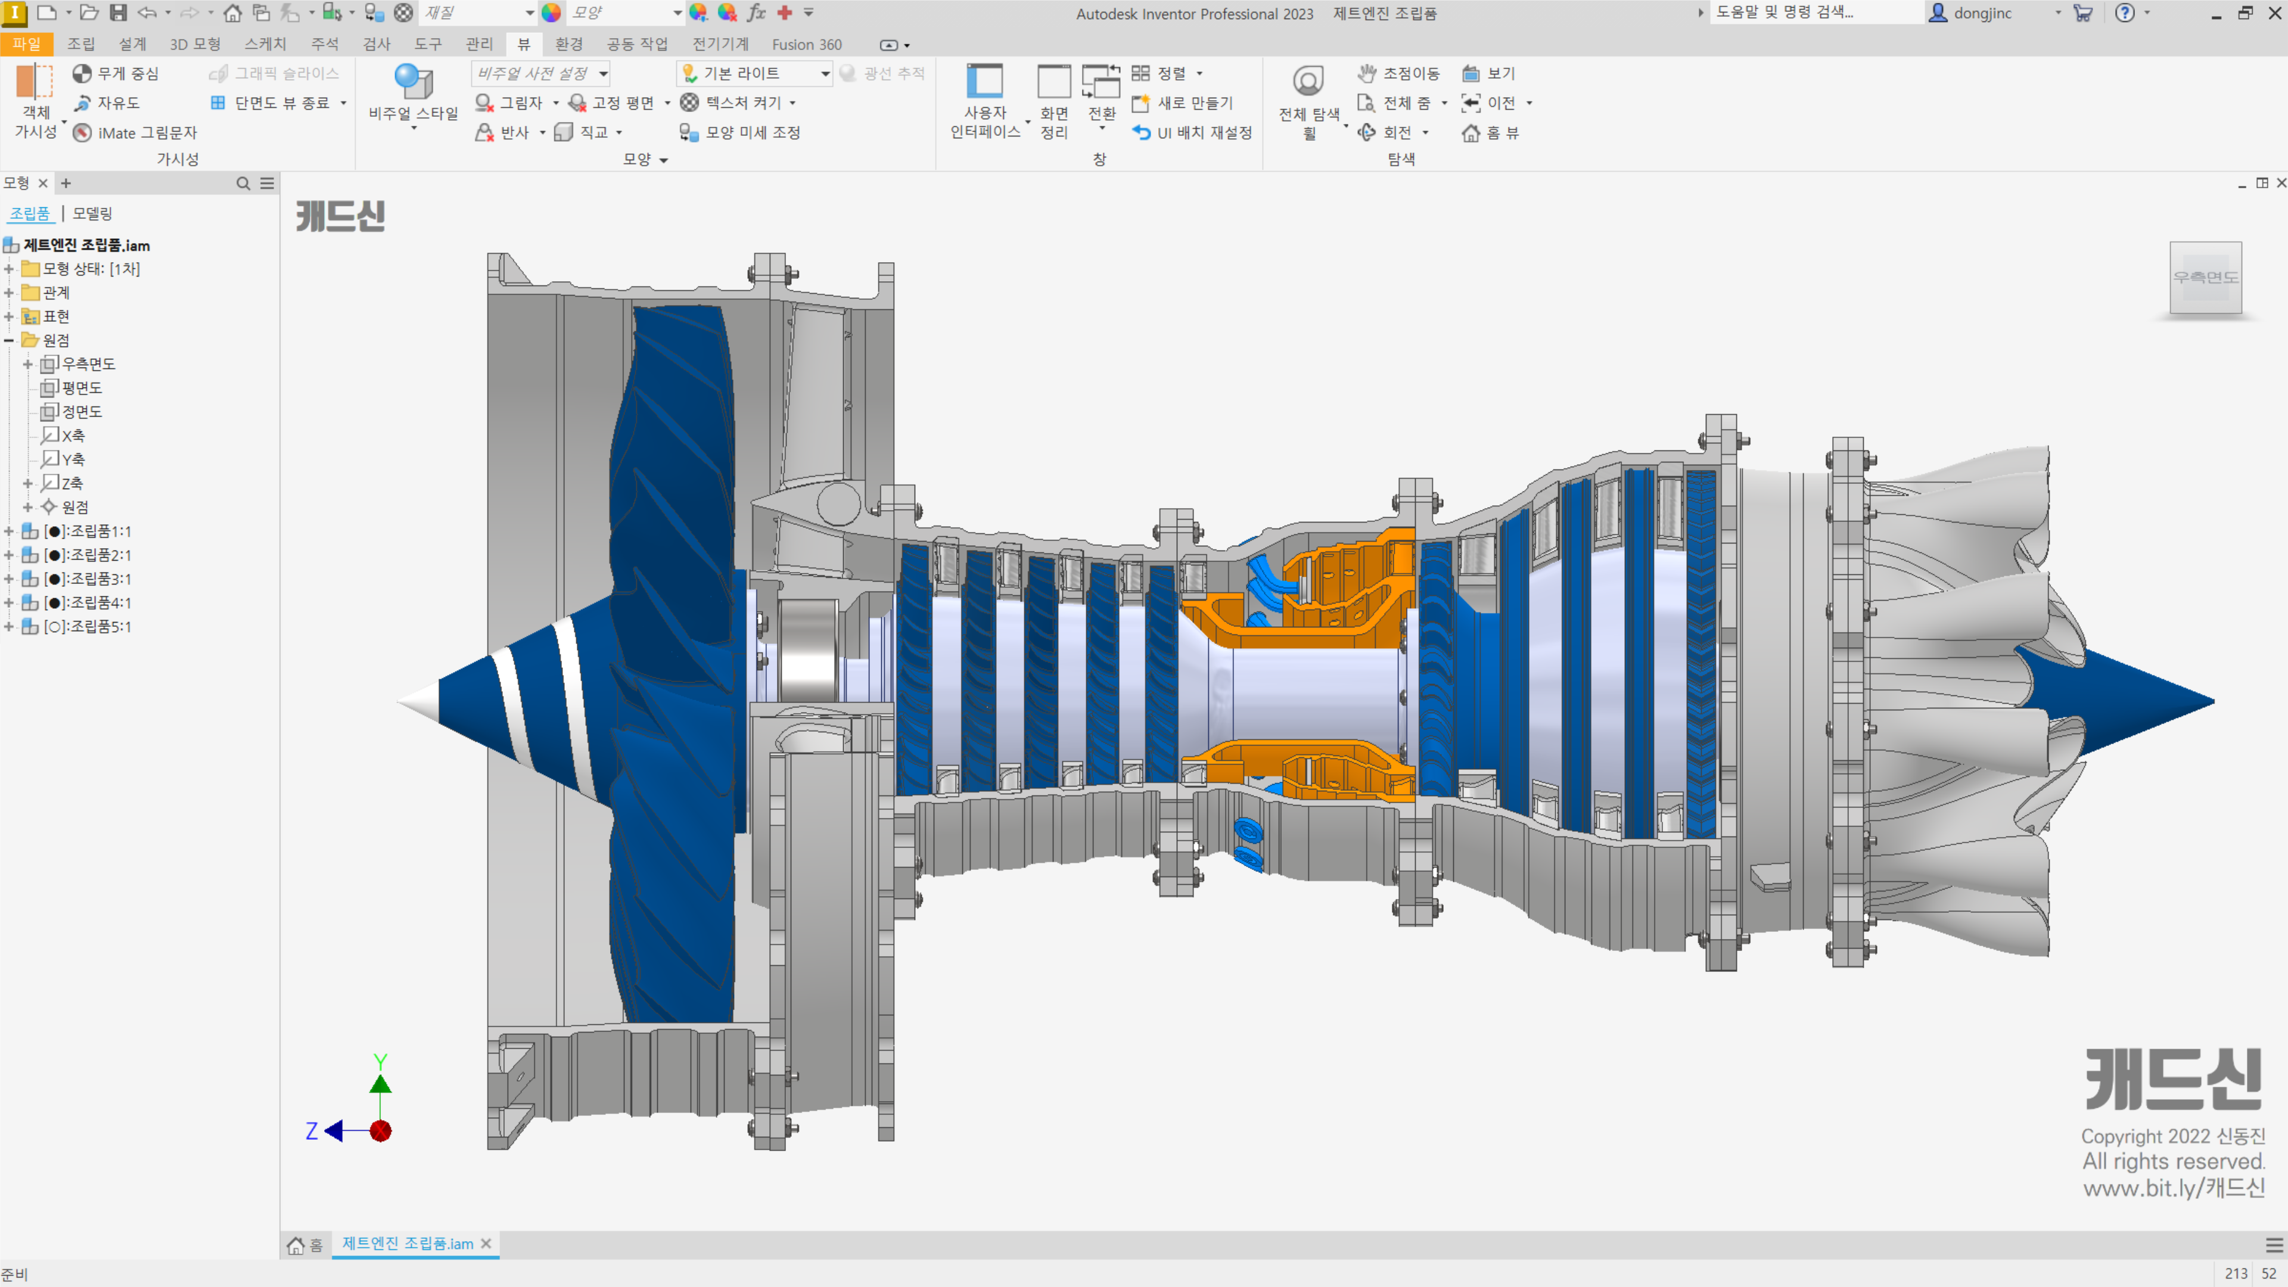
Task: Expand the 조립품5:1 tree node
Action: click(9, 626)
